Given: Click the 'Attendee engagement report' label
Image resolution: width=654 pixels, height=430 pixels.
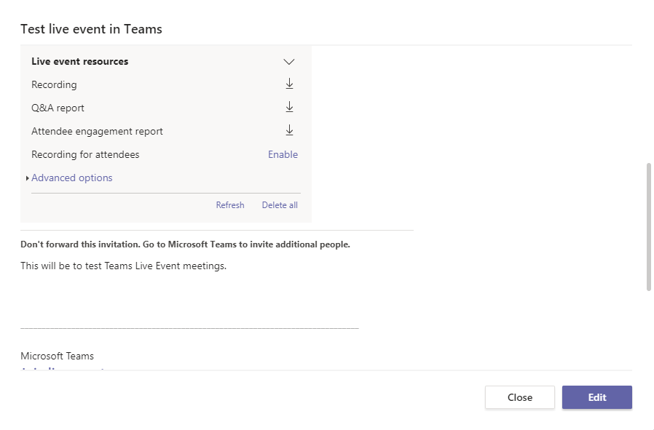Looking at the screenshot, I should (x=97, y=131).
